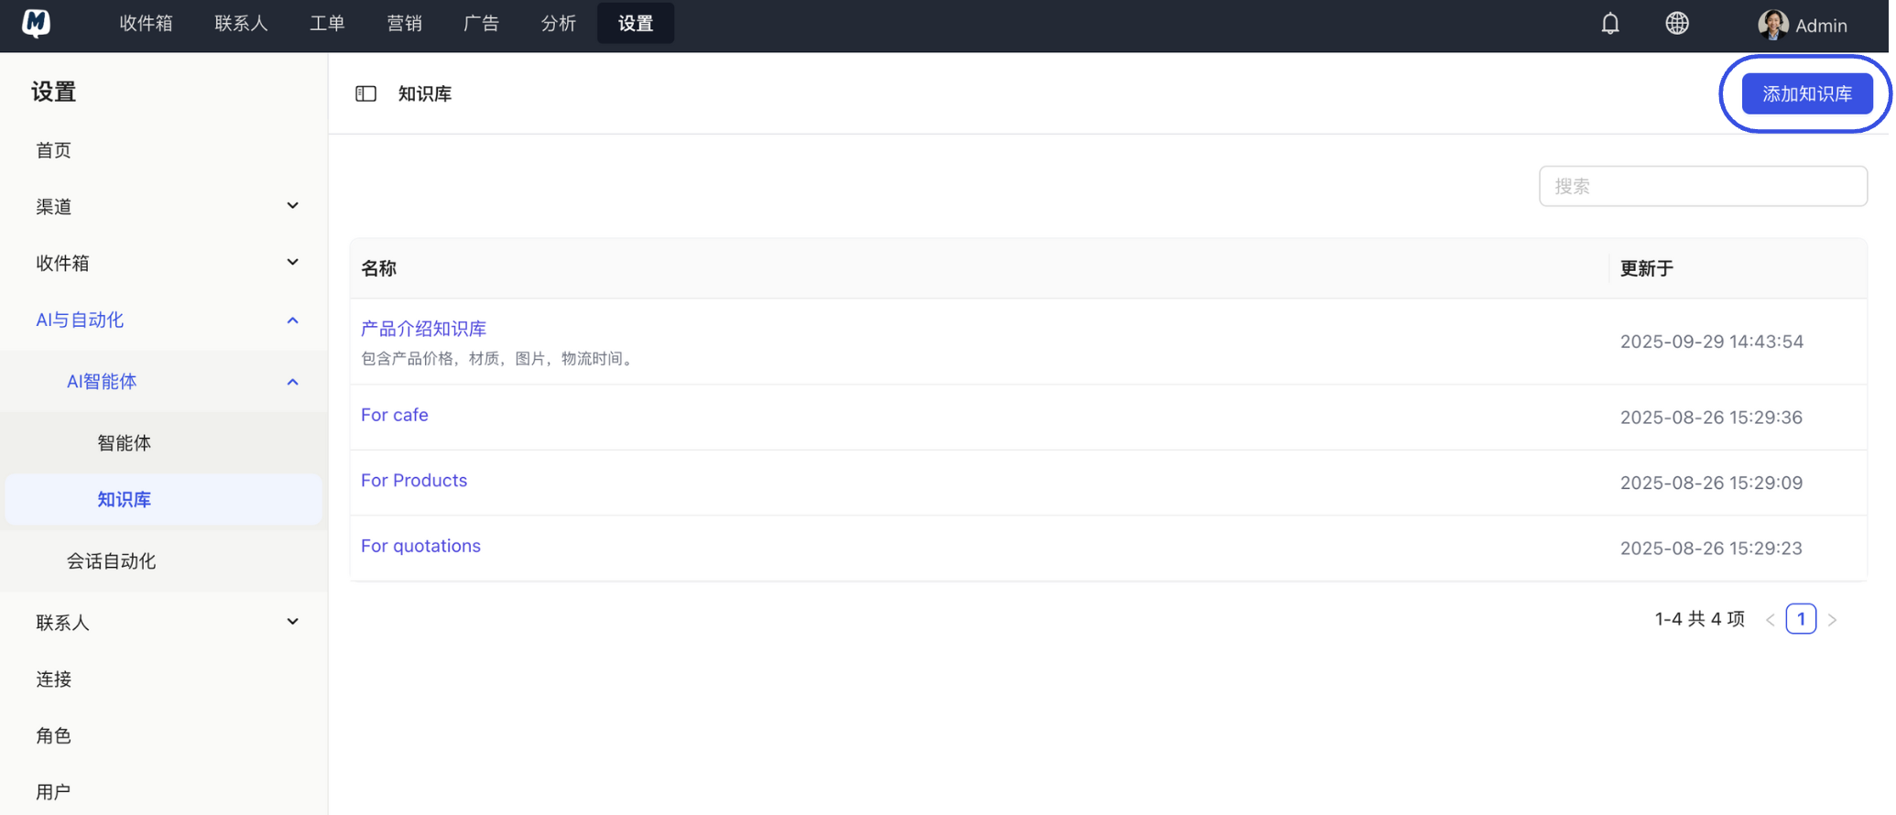
Task: Collapse the AI与自动化 section
Action: [292, 320]
